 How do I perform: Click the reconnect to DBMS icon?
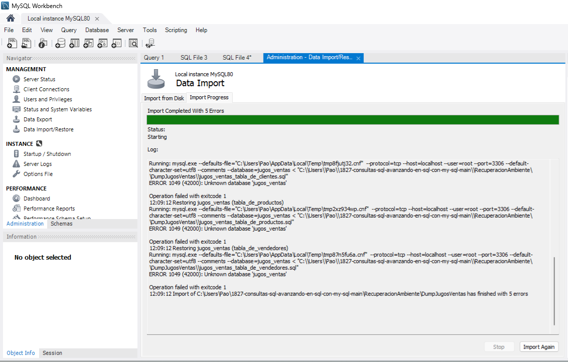(x=150, y=44)
